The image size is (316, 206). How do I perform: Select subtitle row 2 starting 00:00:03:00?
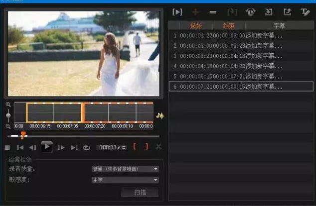click(241, 46)
